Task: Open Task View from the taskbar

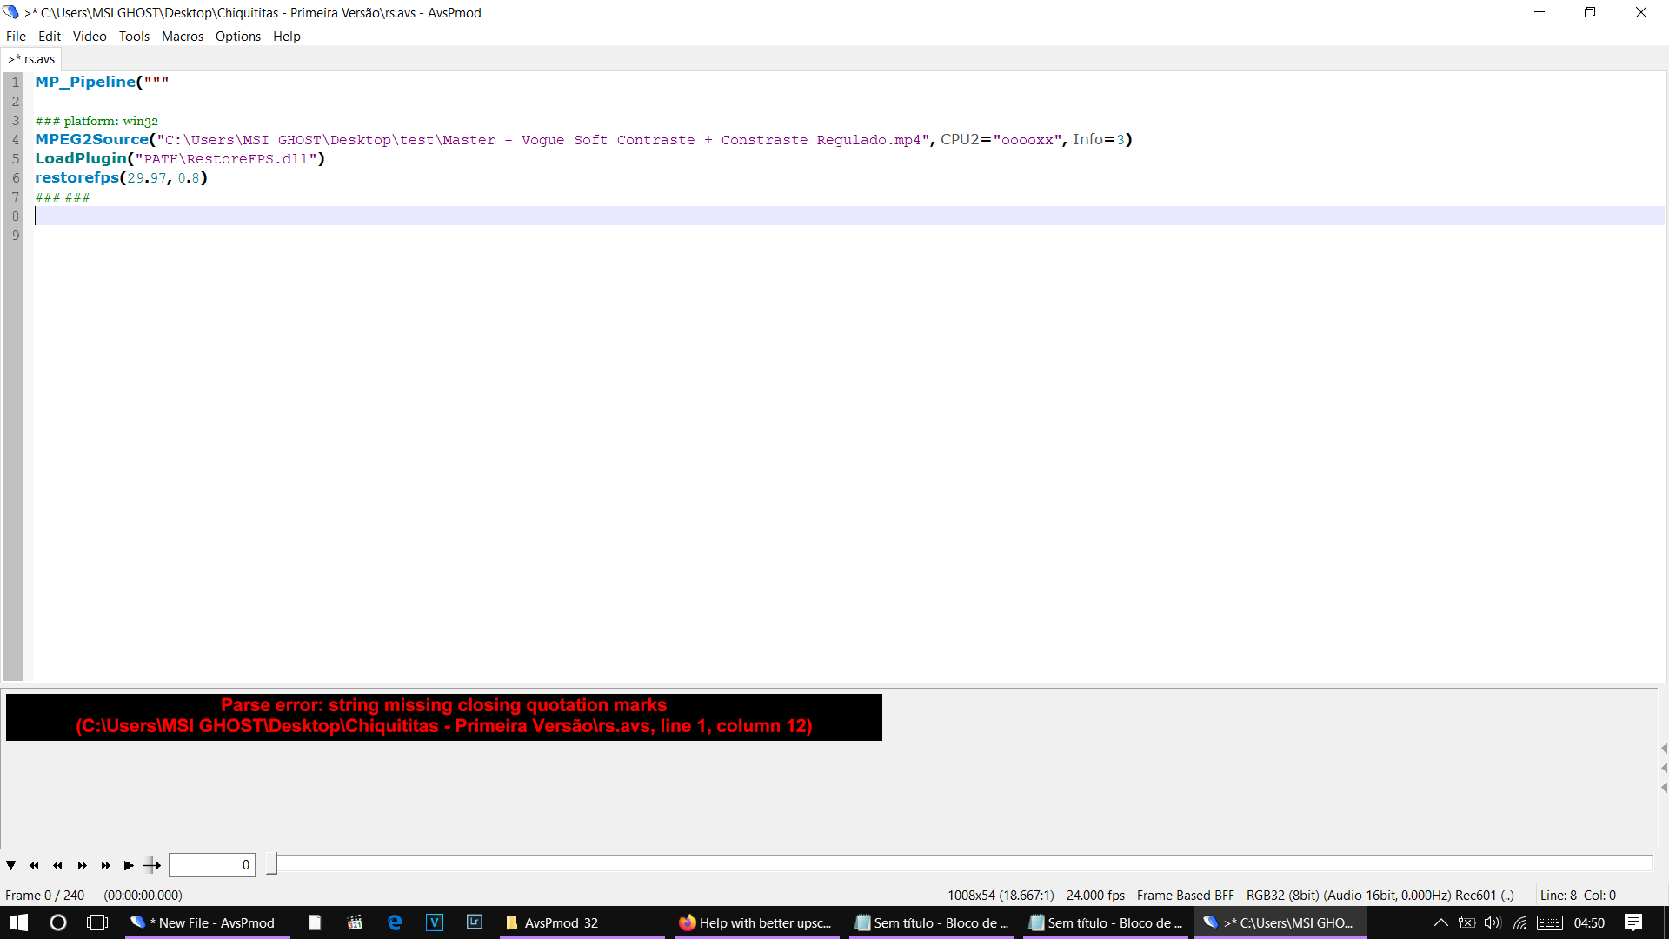Action: 97,922
